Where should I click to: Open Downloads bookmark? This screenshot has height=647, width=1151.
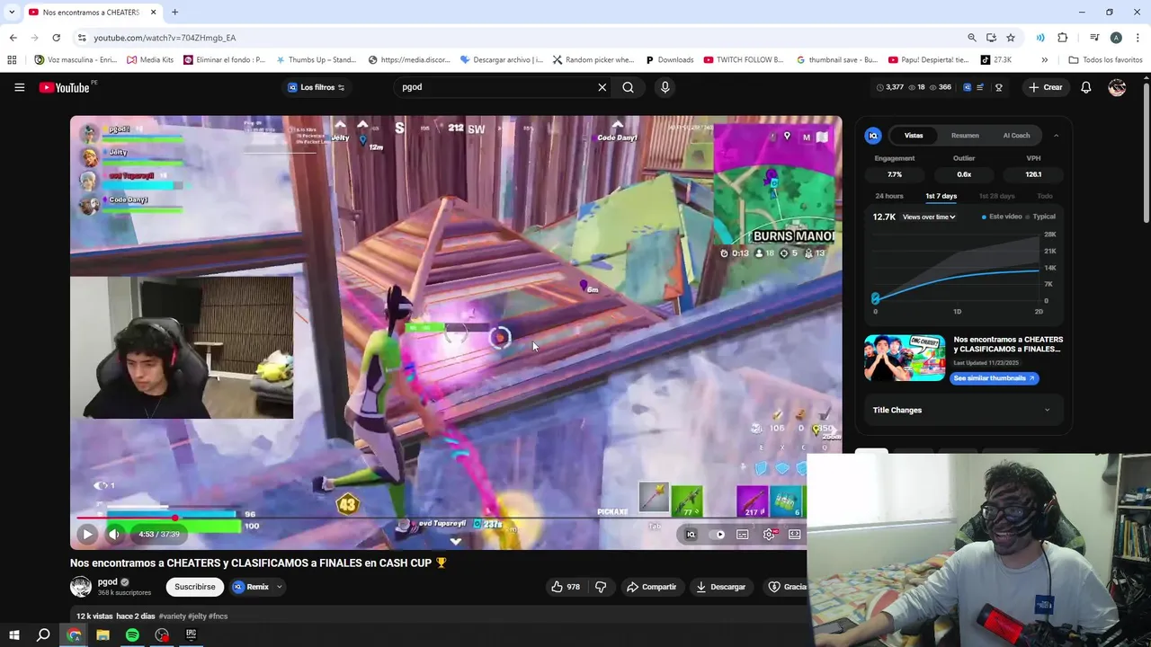point(670,60)
